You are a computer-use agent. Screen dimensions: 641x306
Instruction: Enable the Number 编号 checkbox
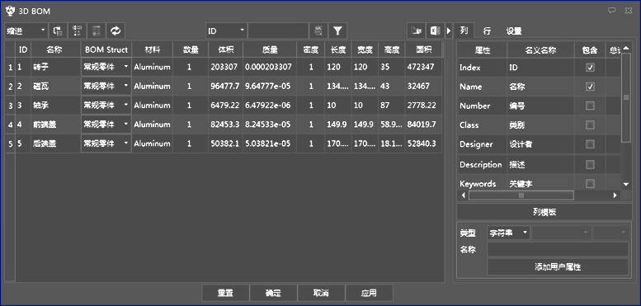pyautogui.click(x=590, y=106)
